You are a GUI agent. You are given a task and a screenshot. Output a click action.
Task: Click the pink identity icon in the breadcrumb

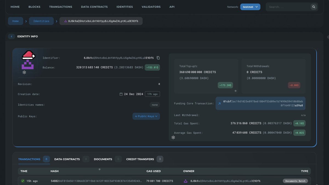pyautogui.click(x=65, y=21)
